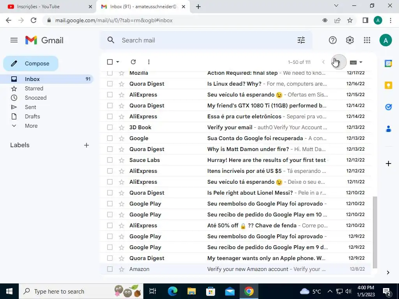Open Windows Start menu
399x299 pixels.
(x=9, y=291)
